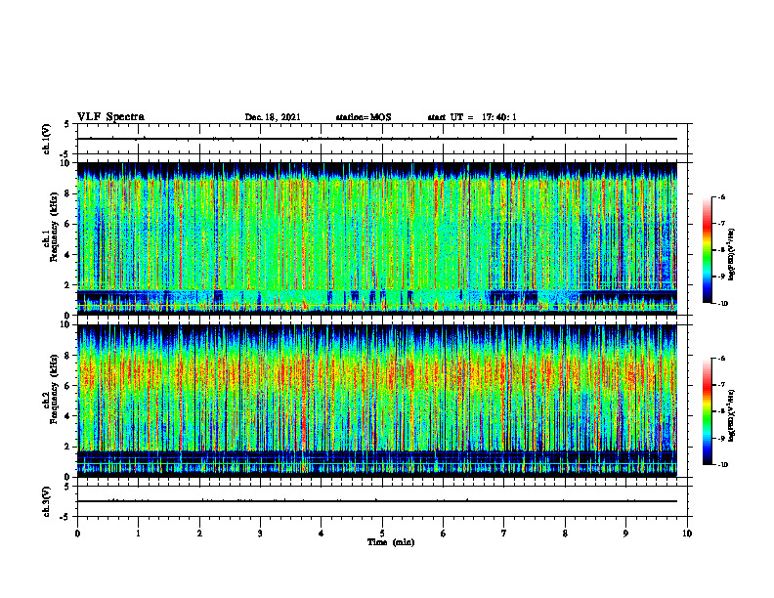Image resolution: width=774 pixels, height=598 pixels.
Task: Click time axis tick label "8"
Action: (565, 534)
